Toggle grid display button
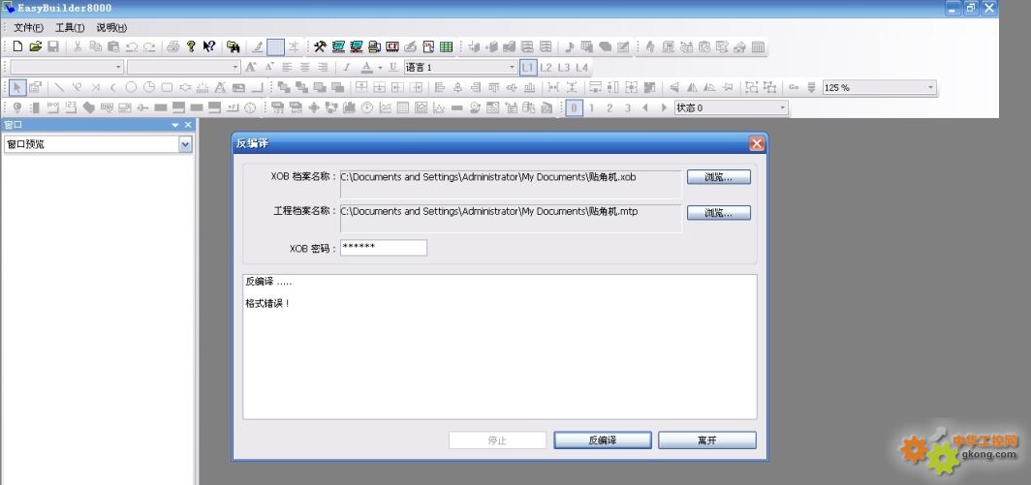 point(275,46)
